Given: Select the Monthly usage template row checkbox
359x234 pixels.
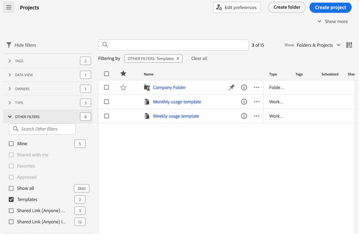Looking at the screenshot, I should coord(107,102).
